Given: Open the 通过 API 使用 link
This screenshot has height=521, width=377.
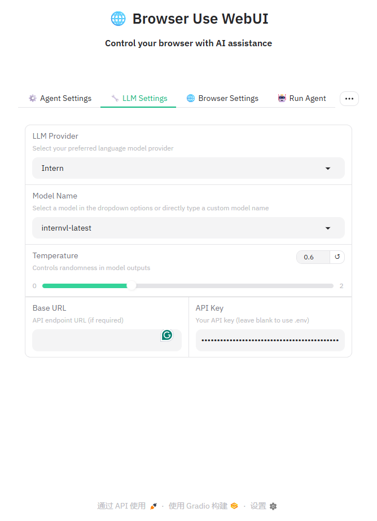Looking at the screenshot, I should 126,506.
